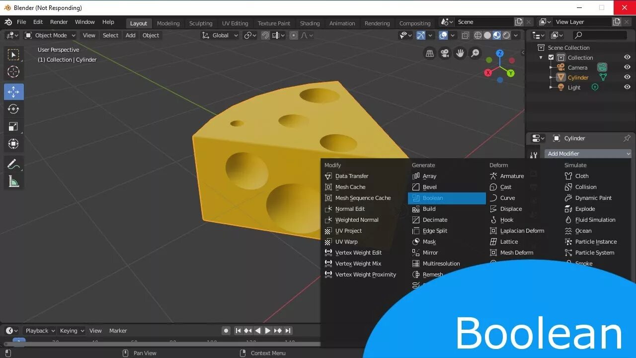
Task: Choose the Array modifier
Action: coord(447,176)
